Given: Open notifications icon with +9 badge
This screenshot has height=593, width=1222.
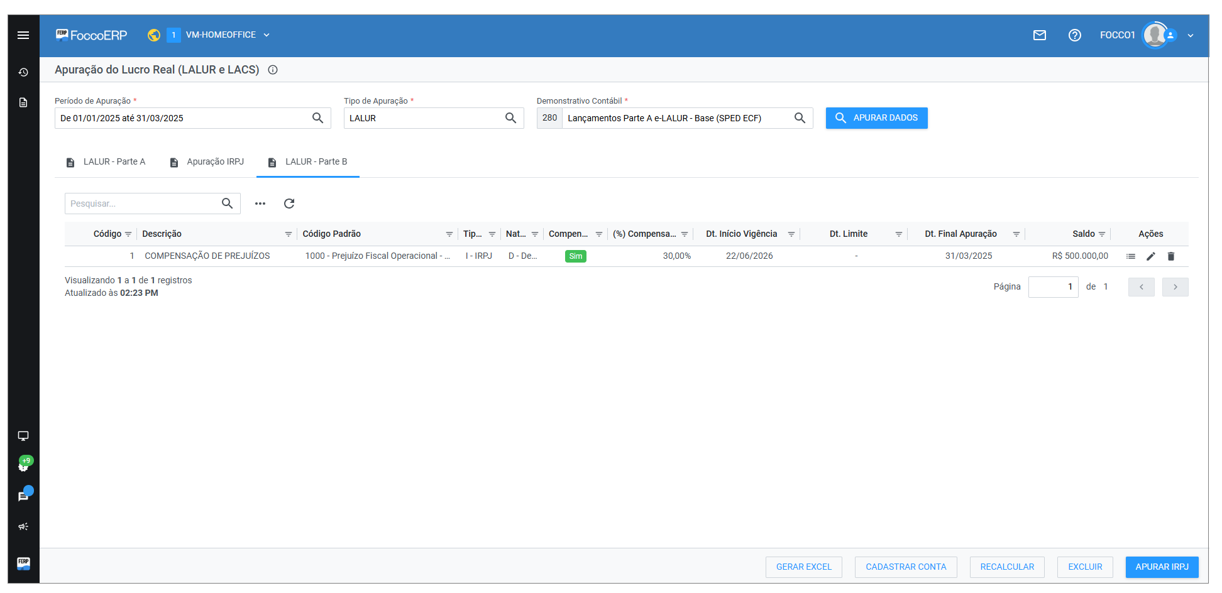Looking at the screenshot, I should click(24, 465).
